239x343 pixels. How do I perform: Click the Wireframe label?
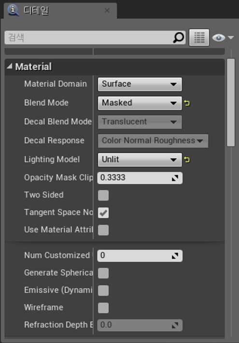[43, 308]
